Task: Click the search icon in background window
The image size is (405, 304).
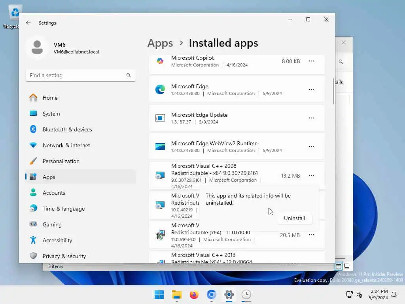Action: tap(341, 62)
